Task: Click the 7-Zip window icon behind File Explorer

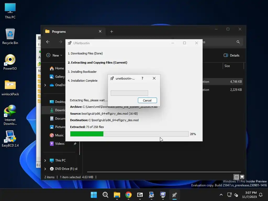Action: tap(40, 38)
